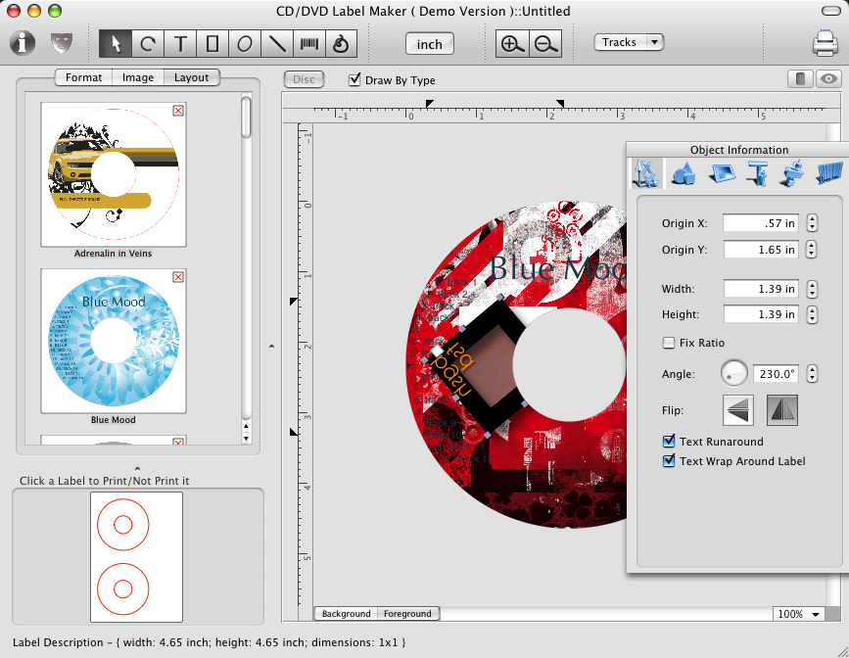
Task: Select the arrow pointer tool
Action: (x=116, y=44)
